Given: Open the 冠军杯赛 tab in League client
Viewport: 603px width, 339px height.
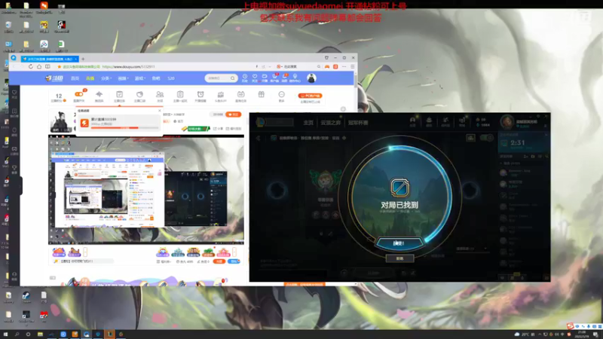Looking at the screenshot, I should pos(358,123).
